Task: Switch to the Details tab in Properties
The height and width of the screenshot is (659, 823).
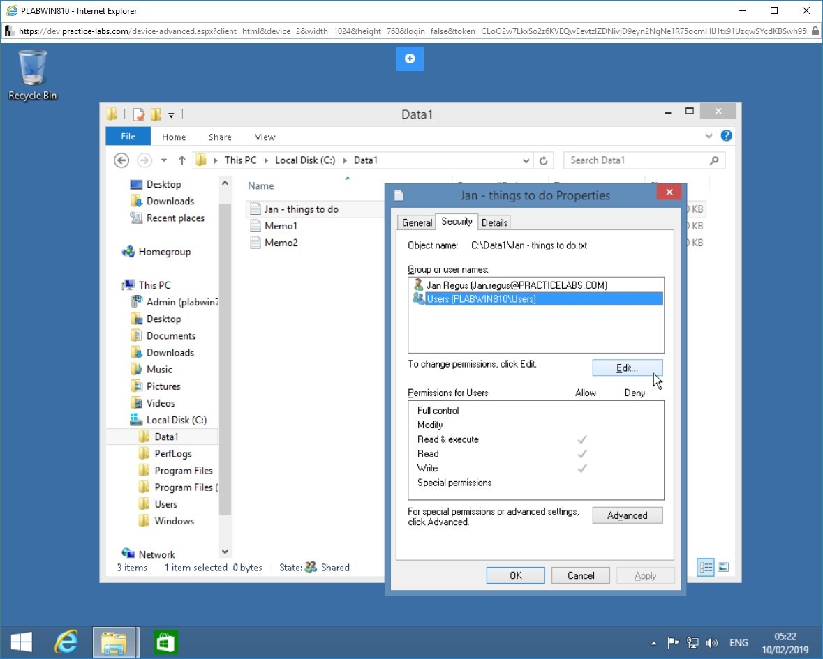Action: [494, 223]
